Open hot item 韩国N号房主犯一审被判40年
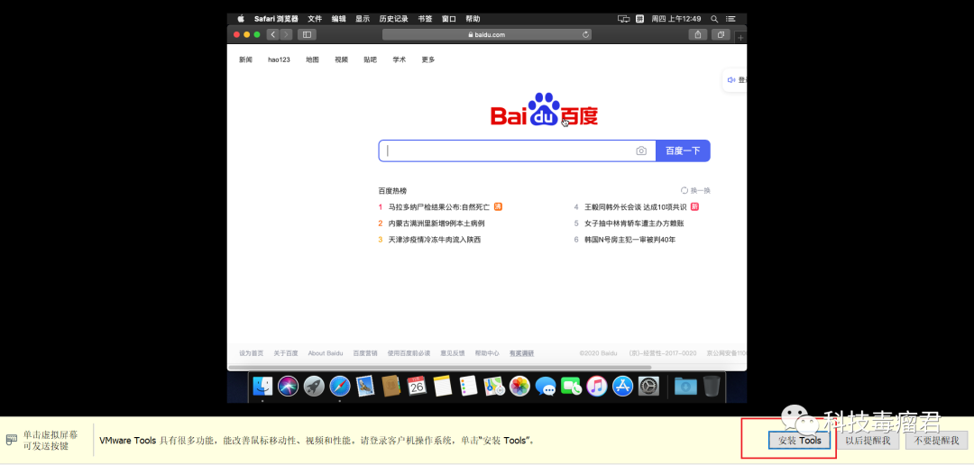This screenshot has height=465, width=974. point(629,239)
